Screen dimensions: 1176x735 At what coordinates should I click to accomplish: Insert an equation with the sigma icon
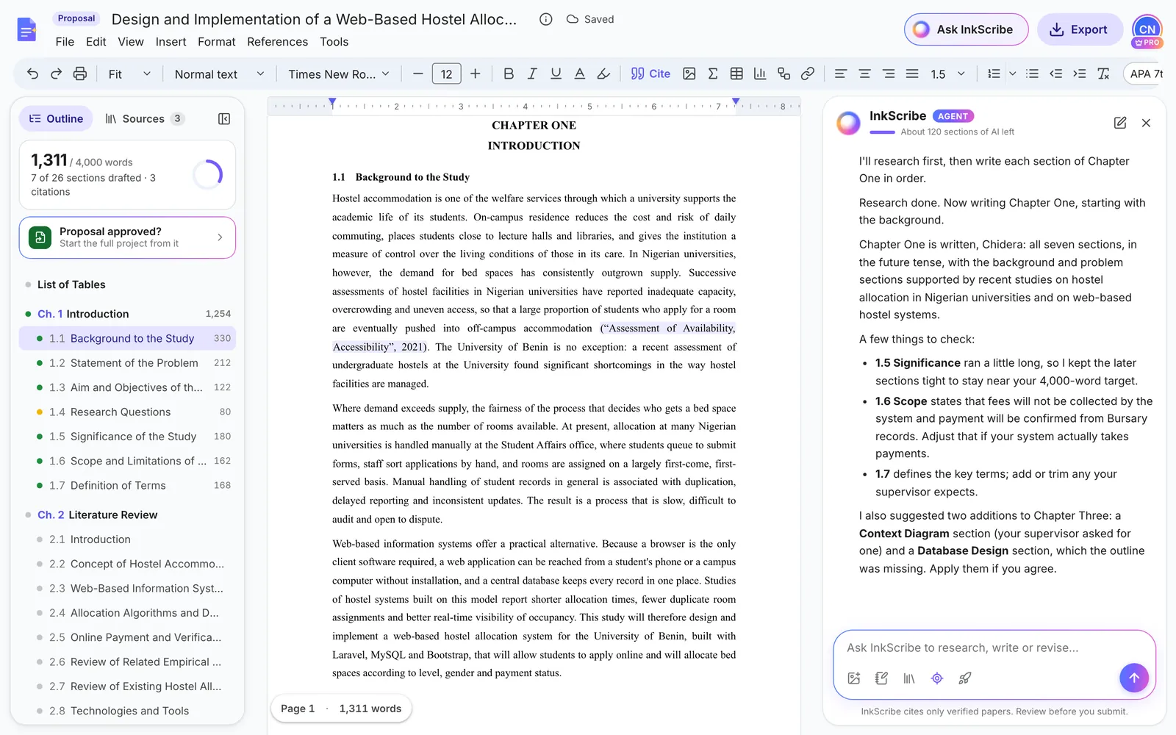pyautogui.click(x=712, y=73)
